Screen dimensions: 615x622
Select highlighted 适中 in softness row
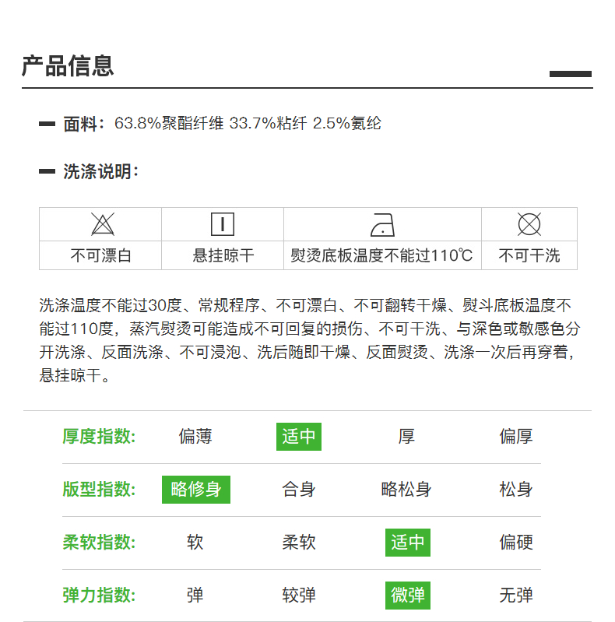tap(408, 543)
